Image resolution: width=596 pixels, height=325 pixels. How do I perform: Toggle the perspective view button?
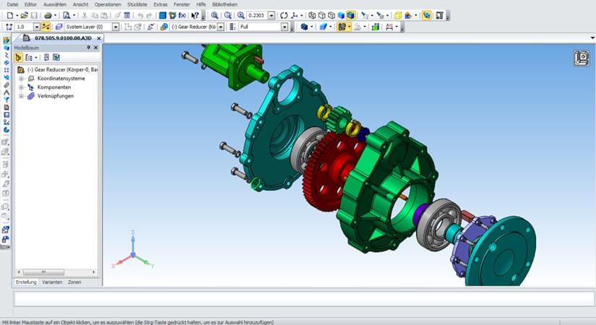click(427, 14)
